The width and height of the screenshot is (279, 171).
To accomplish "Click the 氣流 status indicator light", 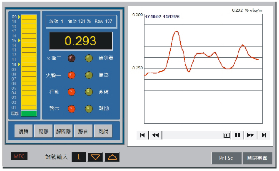I will click(89, 75).
